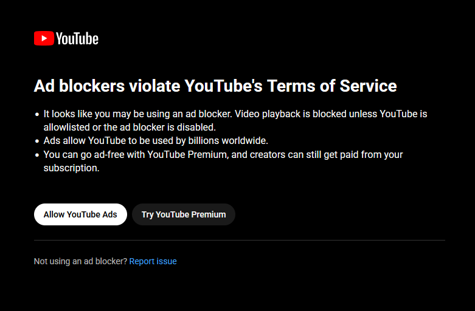Click the YouTube wordmark text in logo
The height and width of the screenshot is (311, 475).
point(77,39)
